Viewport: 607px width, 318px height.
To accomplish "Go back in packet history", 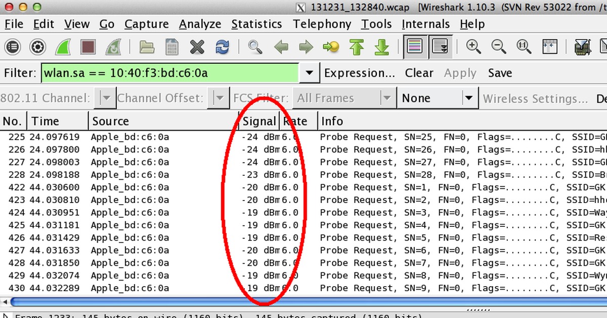I will [x=281, y=47].
